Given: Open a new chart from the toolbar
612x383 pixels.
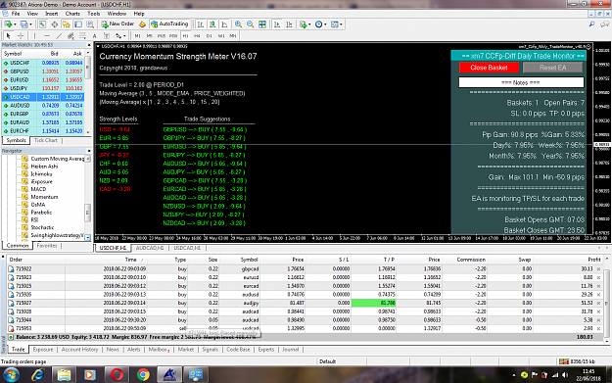Looking at the screenshot, I should pos(8,24).
